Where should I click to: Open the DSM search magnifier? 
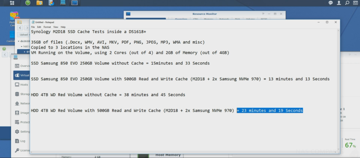tap(347, 3)
